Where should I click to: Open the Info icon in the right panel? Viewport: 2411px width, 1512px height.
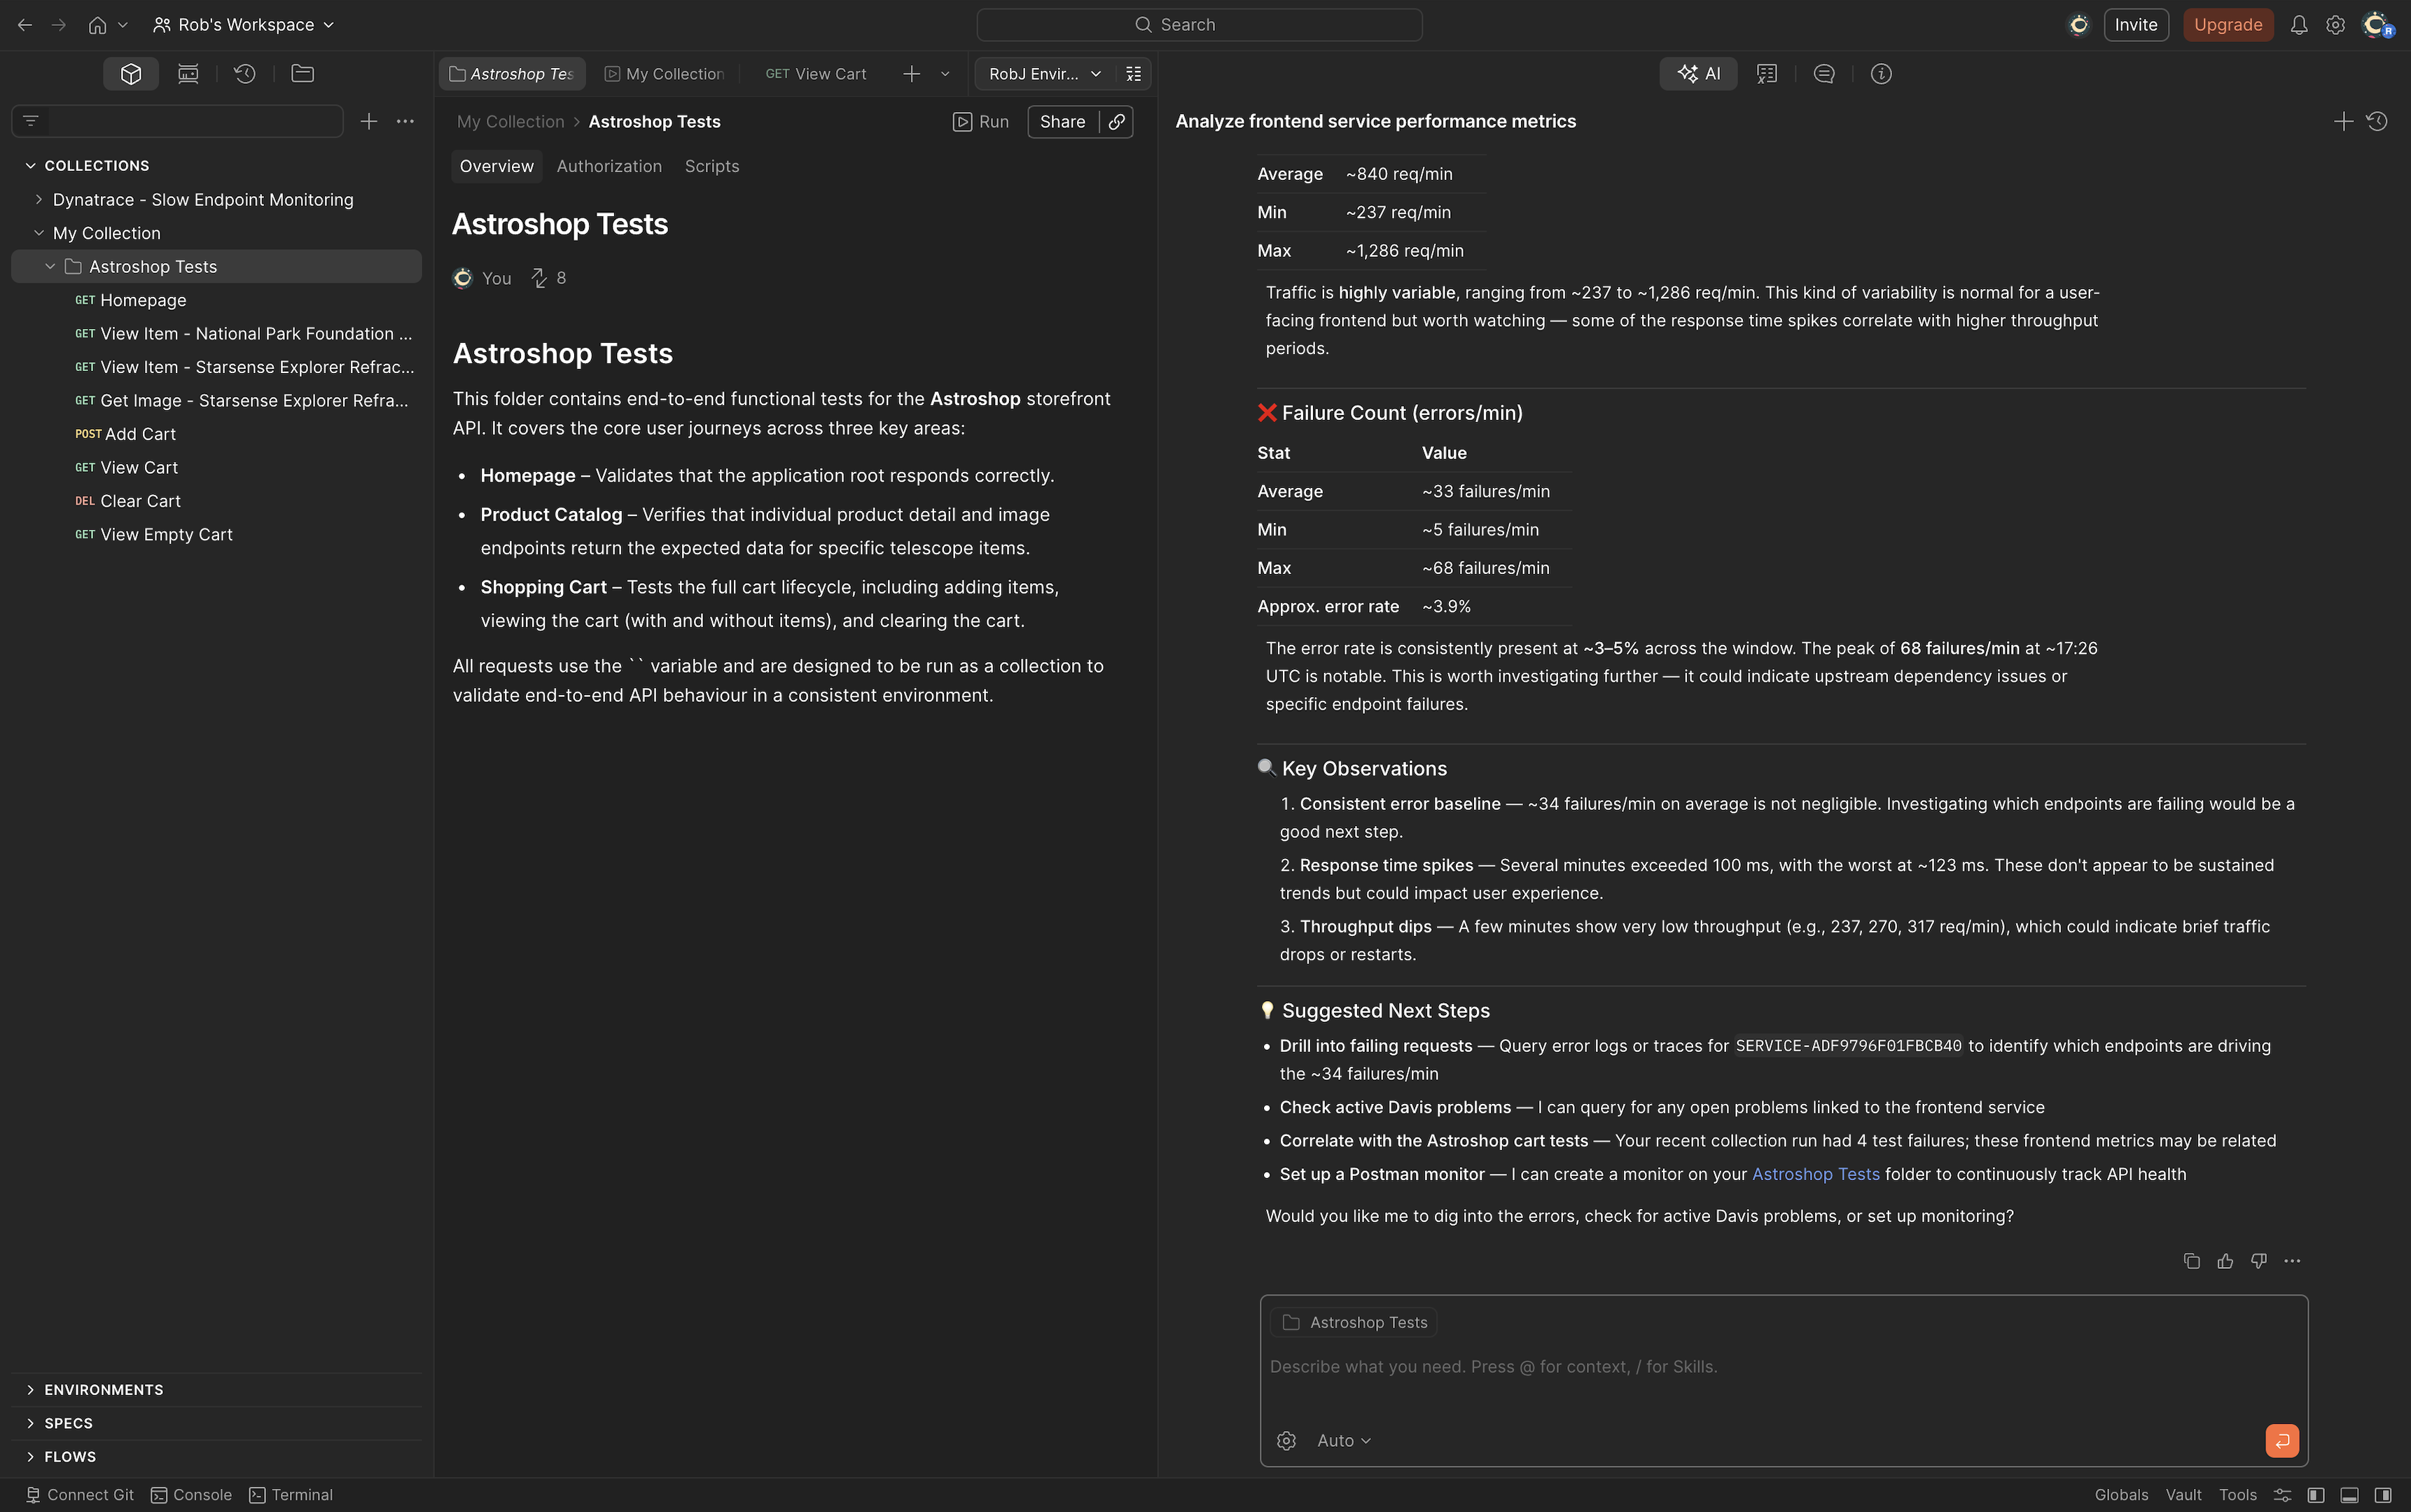click(x=1881, y=73)
